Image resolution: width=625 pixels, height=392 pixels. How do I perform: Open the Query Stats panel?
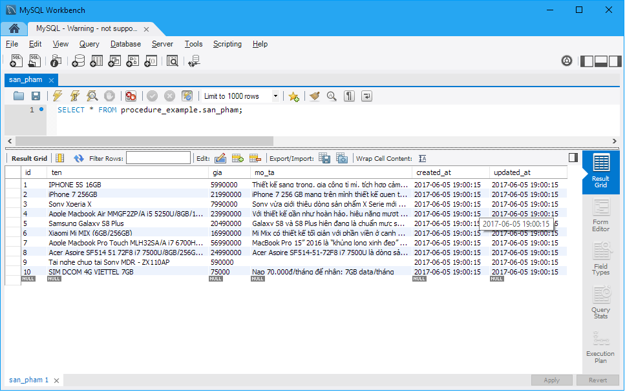(x=600, y=302)
